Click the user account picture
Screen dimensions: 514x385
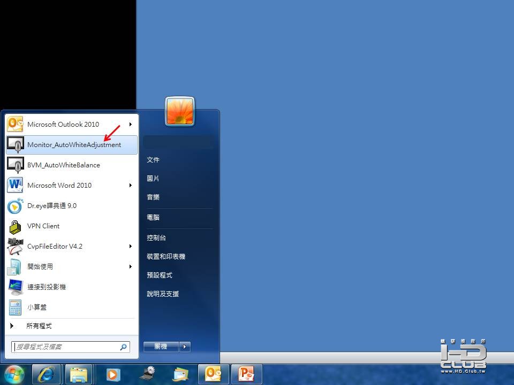tap(180, 111)
